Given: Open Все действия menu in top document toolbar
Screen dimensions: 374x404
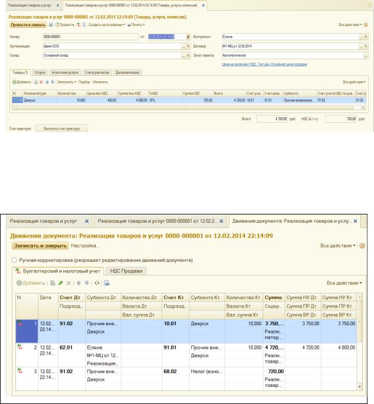Looking at the screenshot, I should point(350,25).
